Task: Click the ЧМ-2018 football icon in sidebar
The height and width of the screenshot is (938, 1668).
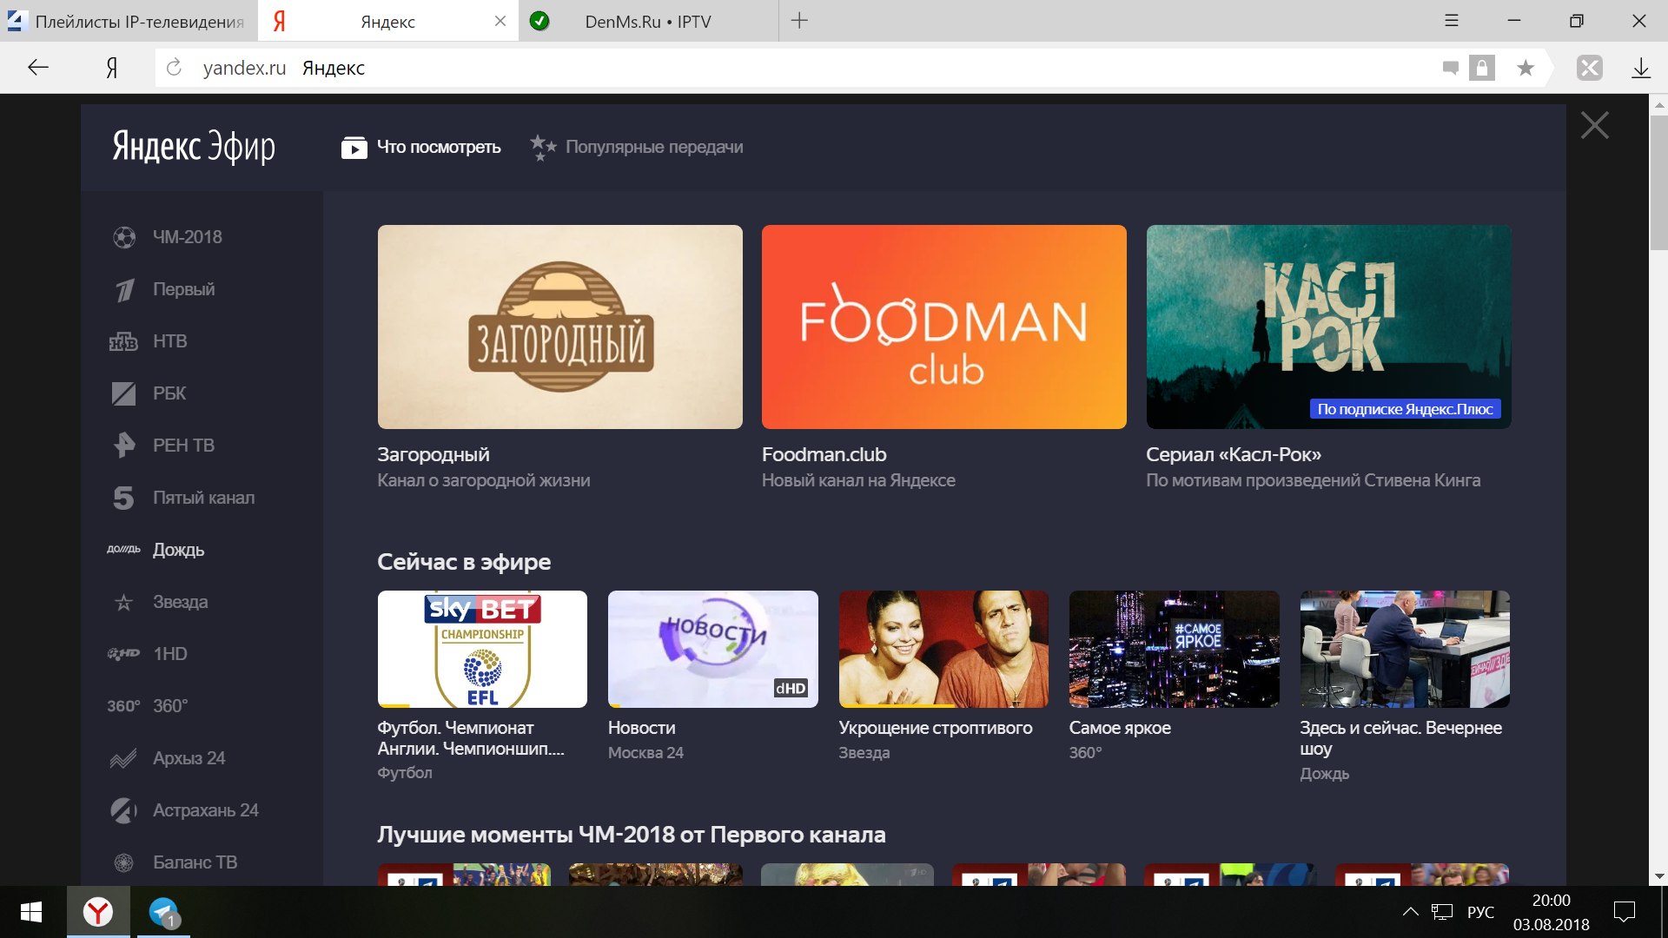Action: tap(124, 237)
